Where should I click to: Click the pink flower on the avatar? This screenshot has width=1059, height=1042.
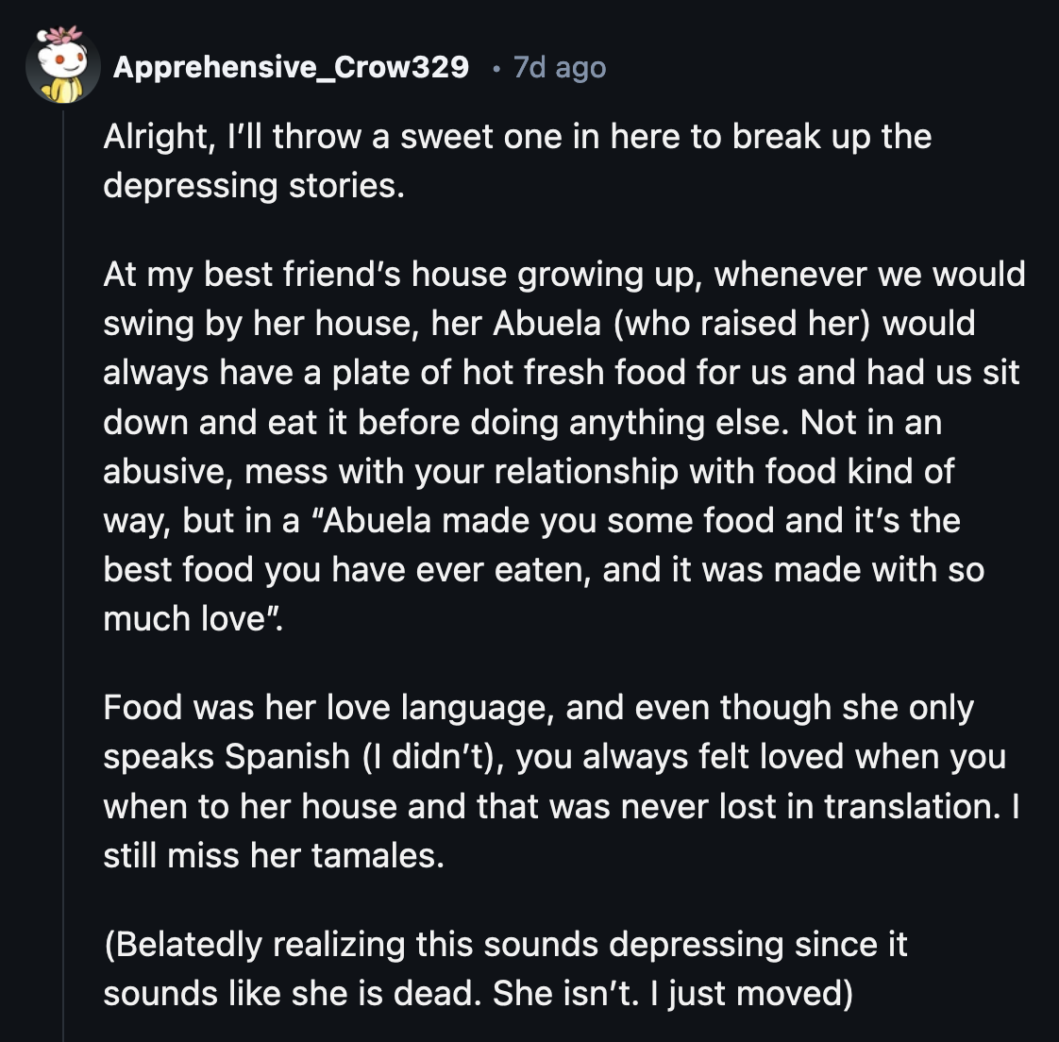click(x=61, y=38)
